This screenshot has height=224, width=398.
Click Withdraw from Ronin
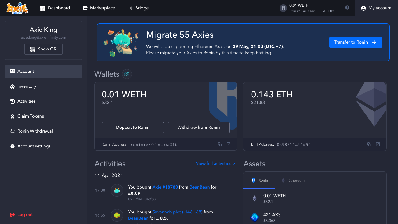pos(199,128)
